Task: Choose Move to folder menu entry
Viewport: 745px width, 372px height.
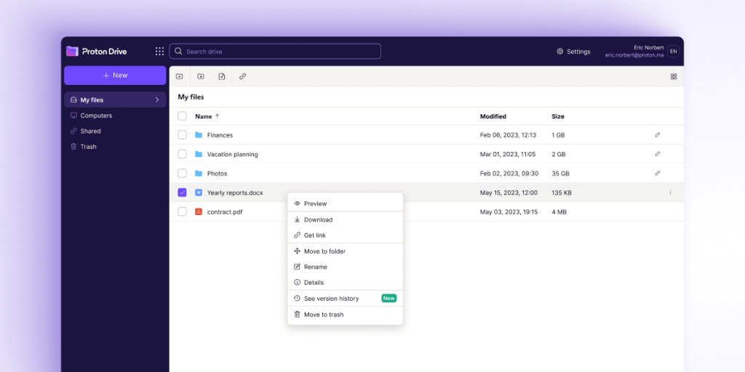Action: click(345, 251)
